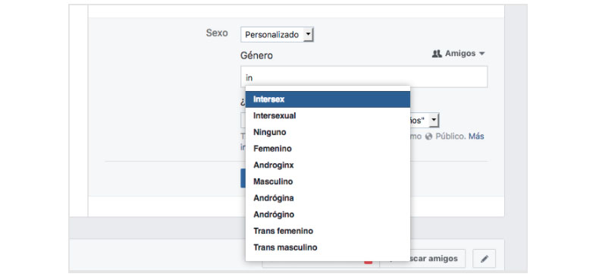The height and width of the screenshot is (277, 596).
Task: Click the pencil edit icon button
Action: pos(484,259)
